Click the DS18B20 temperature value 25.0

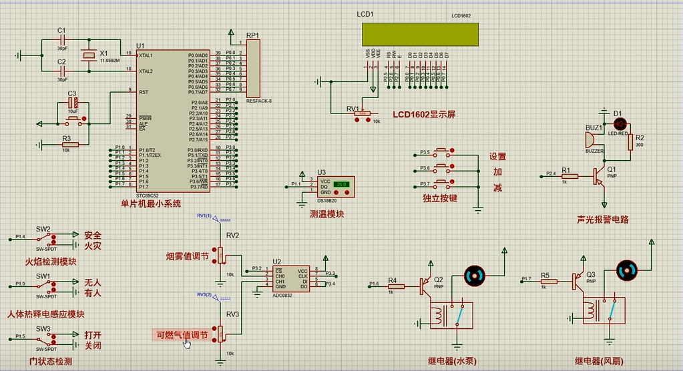pyautogui.click(x=341, y=184)
